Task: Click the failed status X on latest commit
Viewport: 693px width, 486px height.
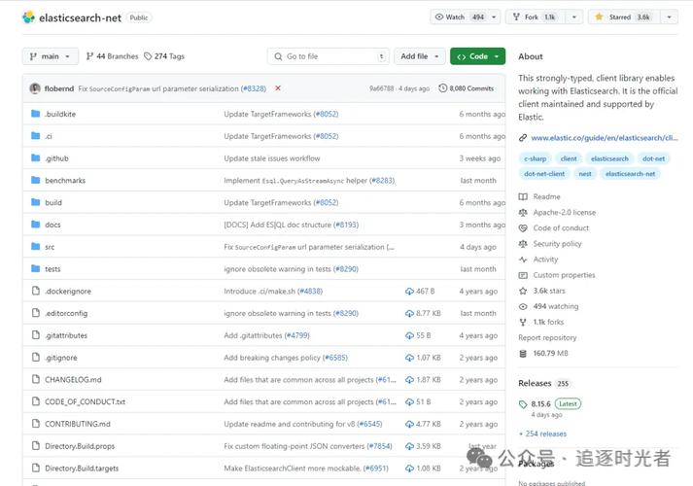Action: [278, 87]
